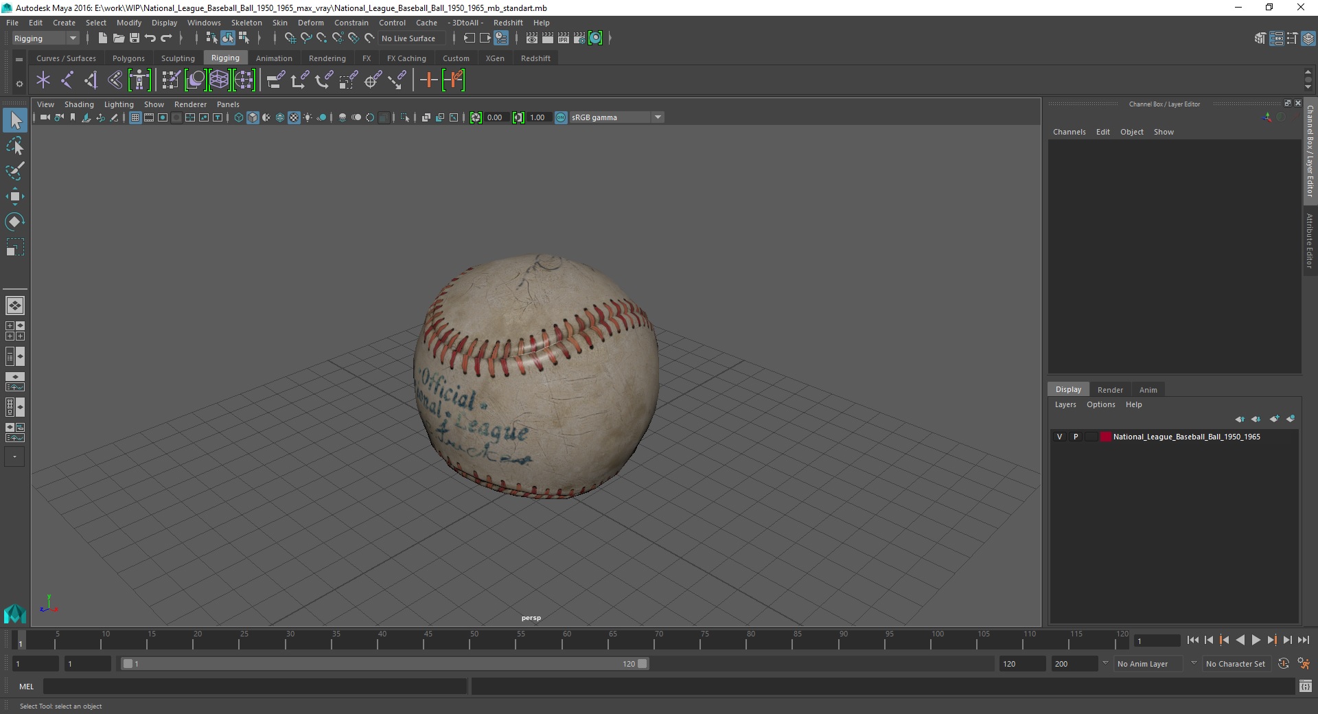Screen dimensions: 1318x714
Task: Toggle auto keyframe button
Action: click(x=1284, y=664)
